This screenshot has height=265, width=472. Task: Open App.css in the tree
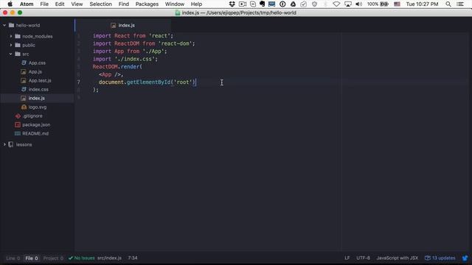point(37,63)
